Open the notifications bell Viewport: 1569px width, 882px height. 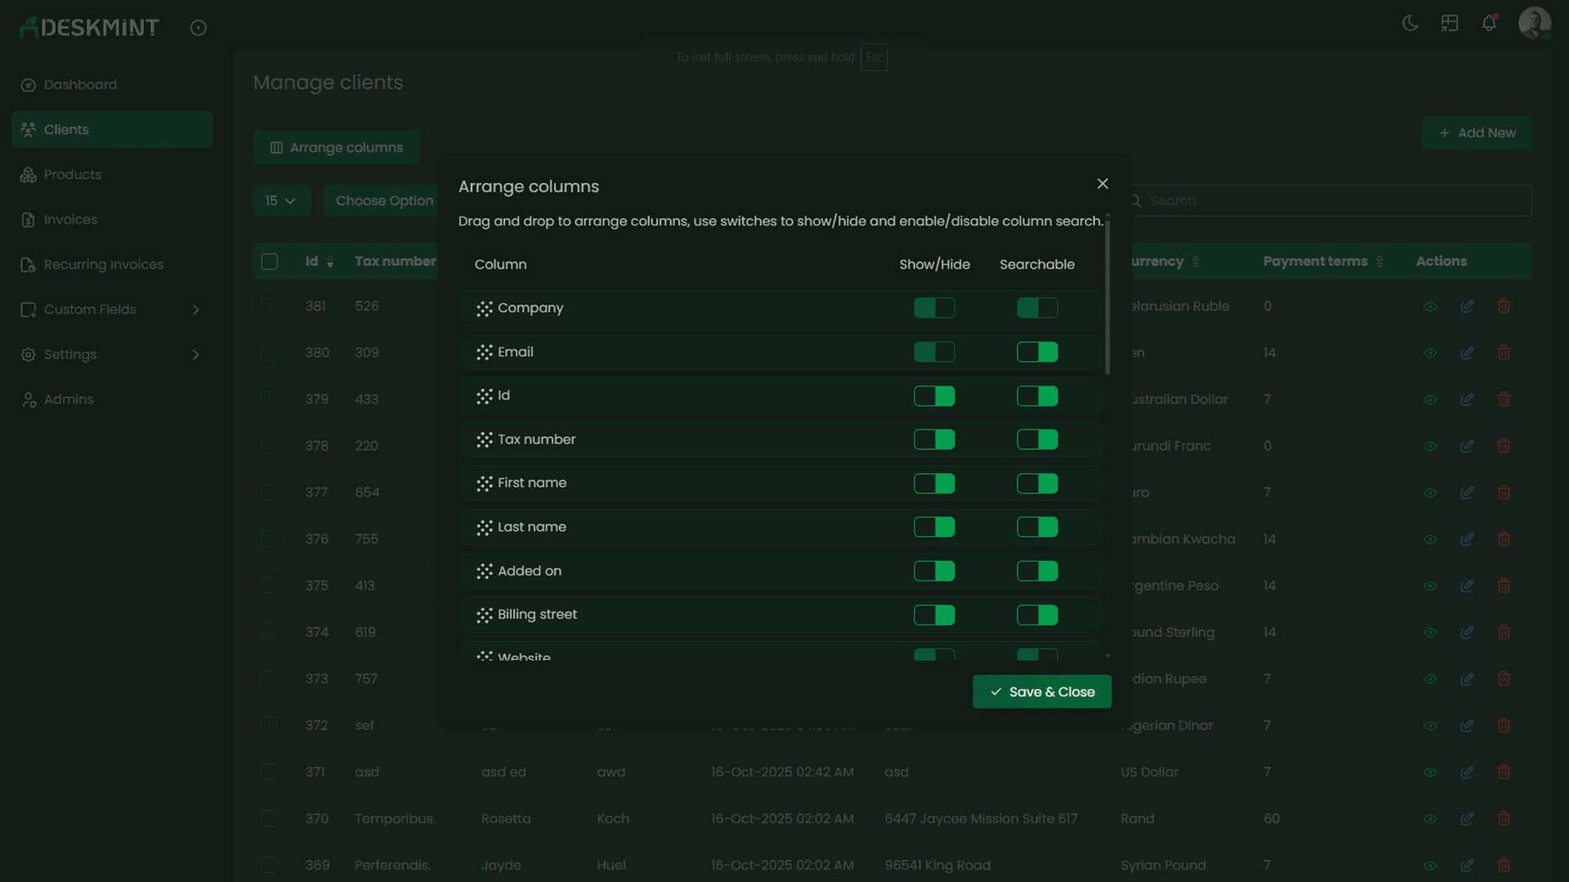click(x=1488, y=23)
